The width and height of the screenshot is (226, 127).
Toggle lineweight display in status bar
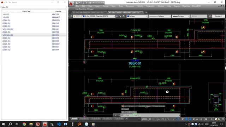pyautogui.click(x=183, y=119)
